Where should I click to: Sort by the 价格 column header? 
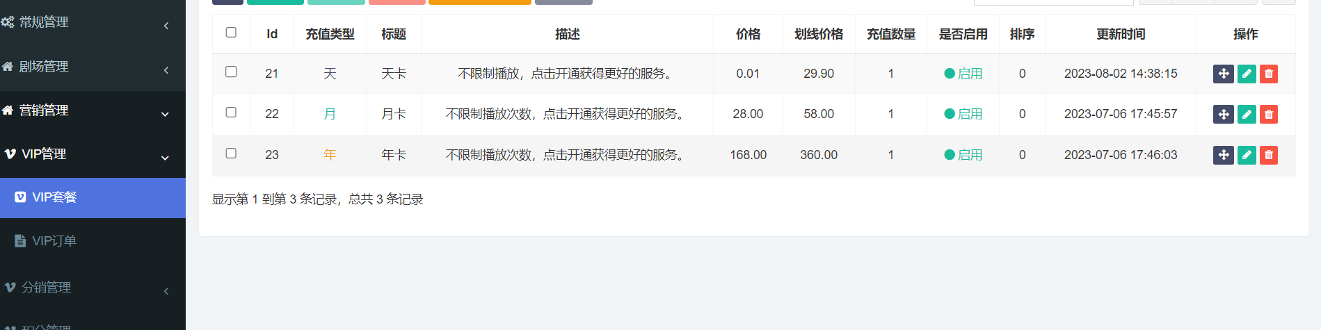click(x=748, y=34)
